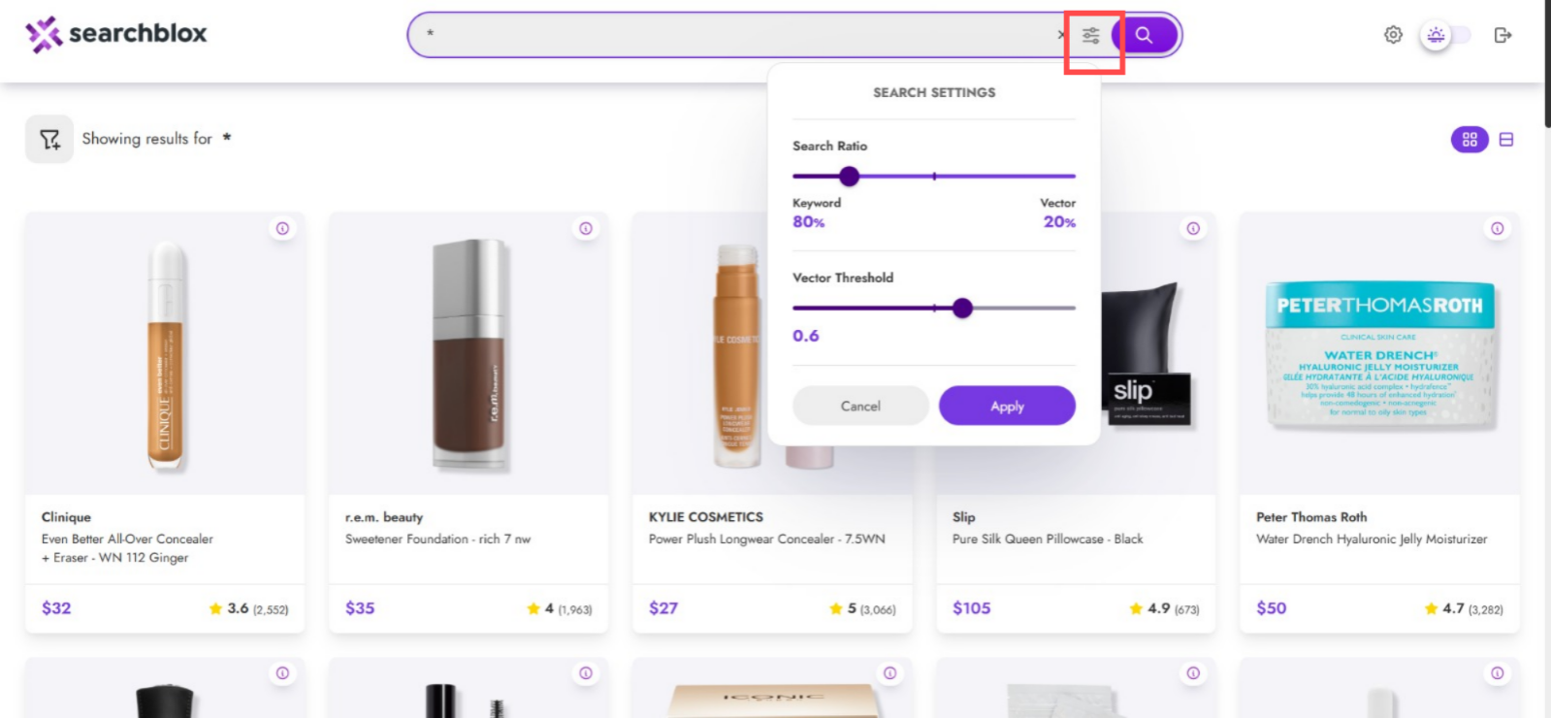Open info icon on r.e.m. beauty card
The image size is (1551, 718).
(x=586, y=229)
